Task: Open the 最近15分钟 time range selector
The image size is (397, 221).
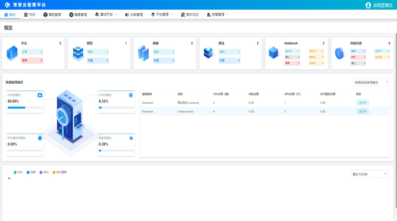Action: 369,174
